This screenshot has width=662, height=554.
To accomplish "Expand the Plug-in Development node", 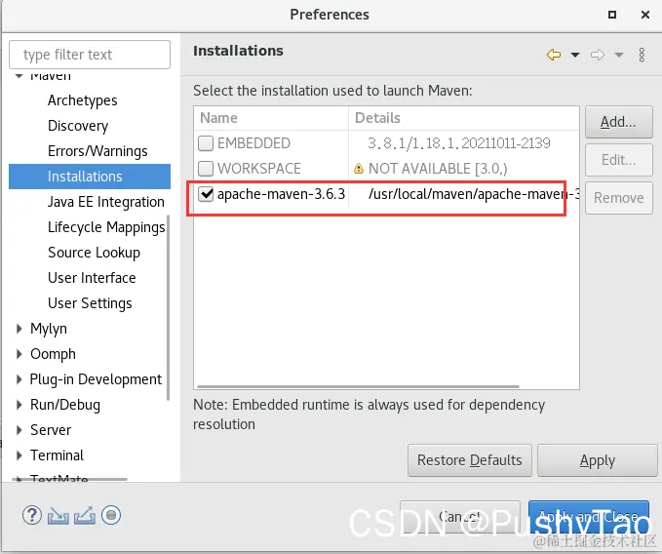I will [x=19, y=379].
